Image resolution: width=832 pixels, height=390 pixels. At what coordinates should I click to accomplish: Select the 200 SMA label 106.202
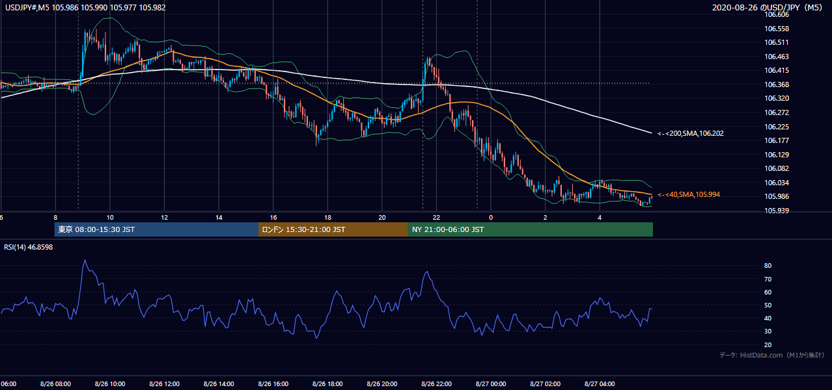(x=691, y=133)
